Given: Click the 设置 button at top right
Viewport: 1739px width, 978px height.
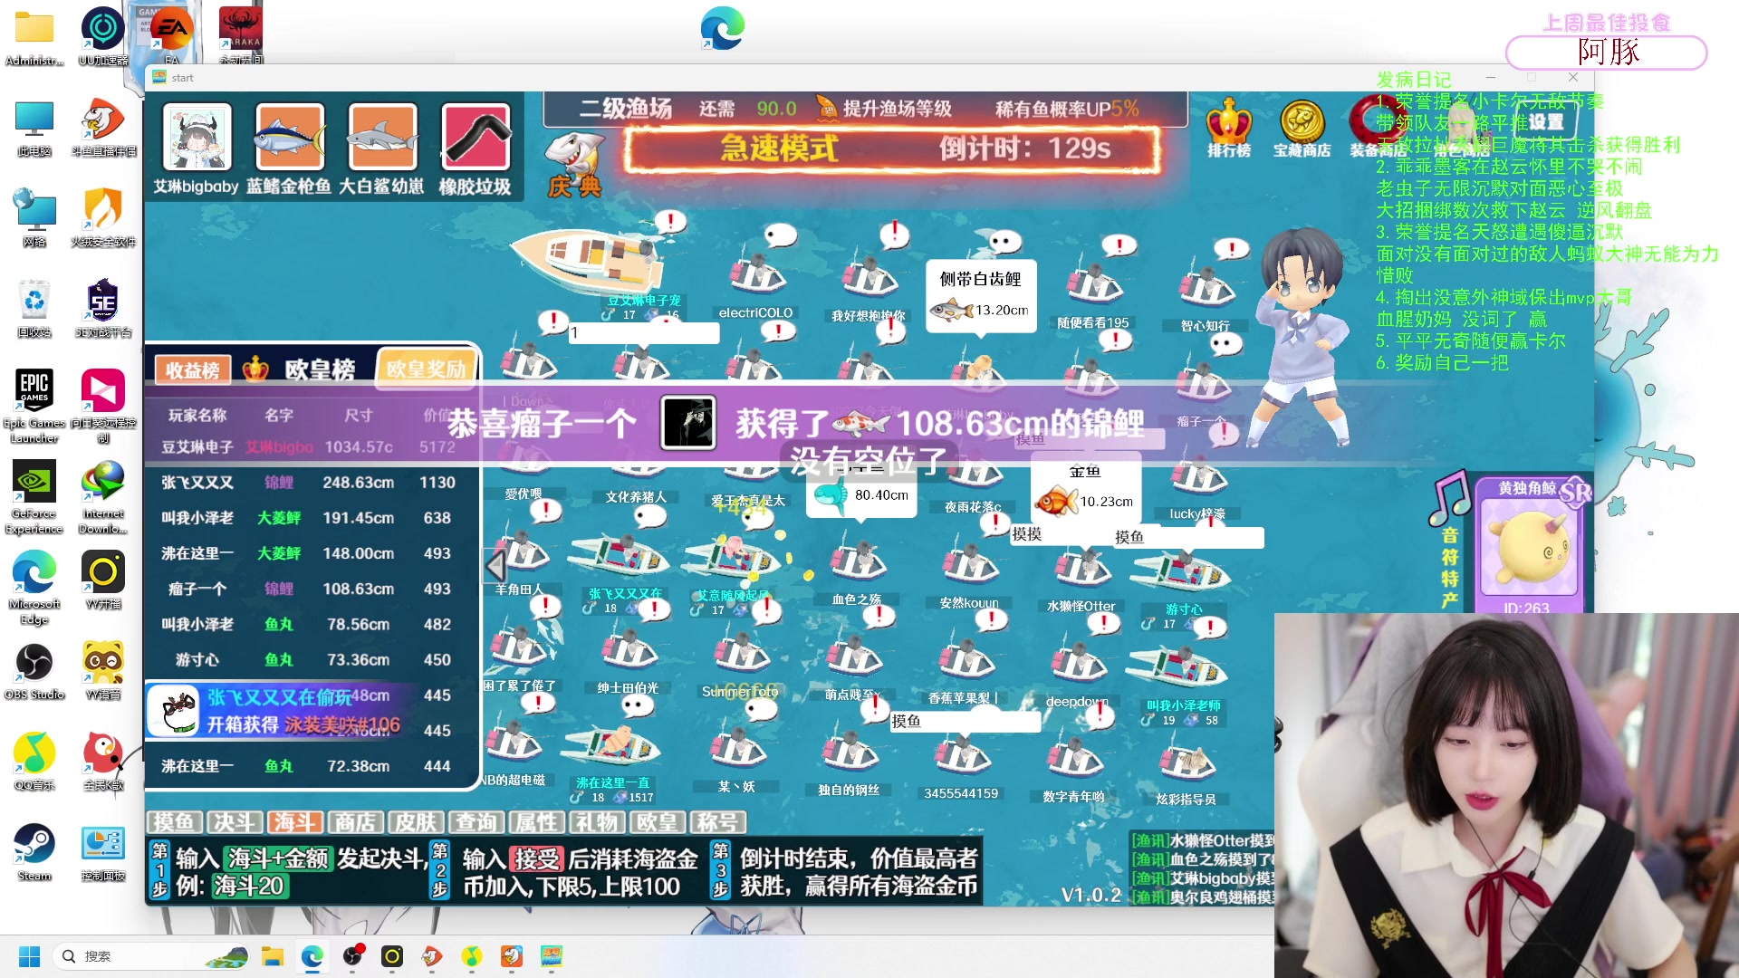Looking at the screenshot, I should (1546, 121).
